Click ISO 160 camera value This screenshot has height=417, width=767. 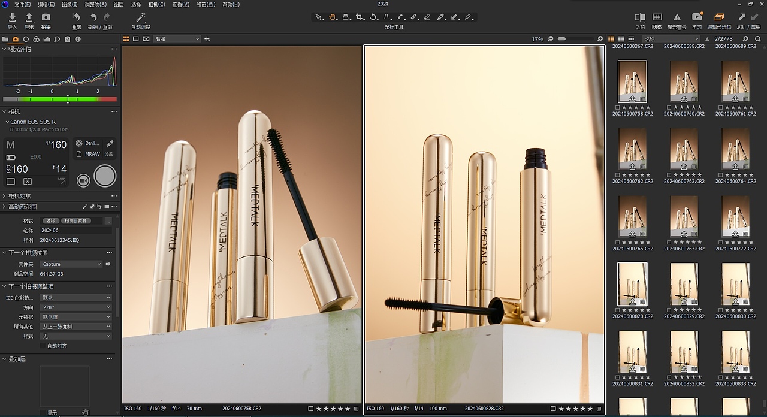click(x=17, y=169)
